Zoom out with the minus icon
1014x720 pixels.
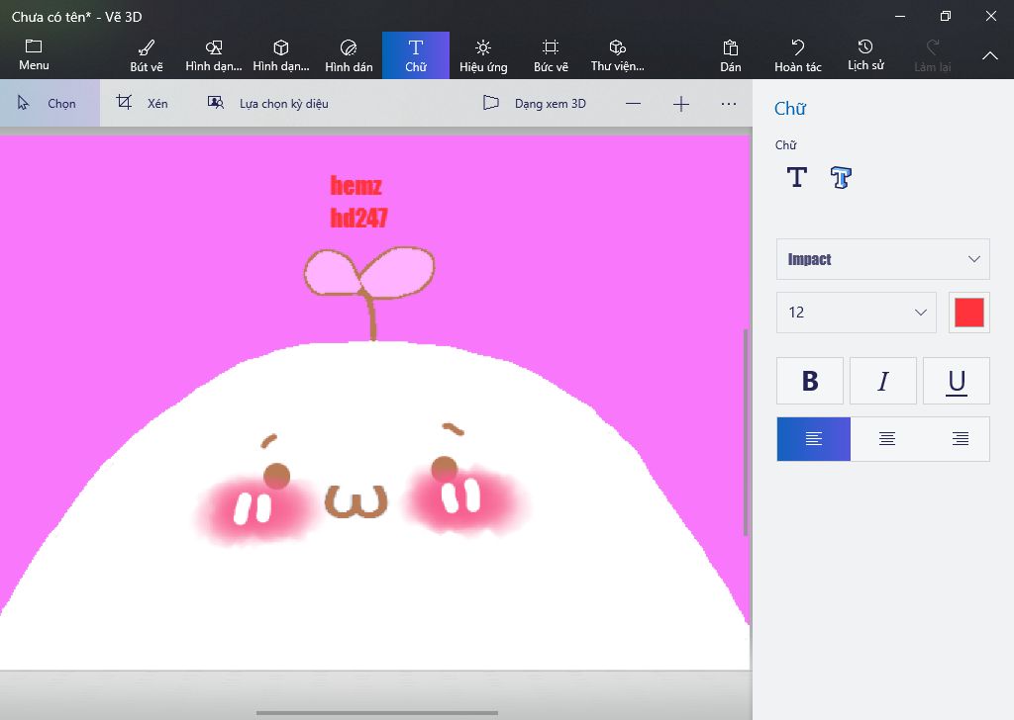coord(633,104)
